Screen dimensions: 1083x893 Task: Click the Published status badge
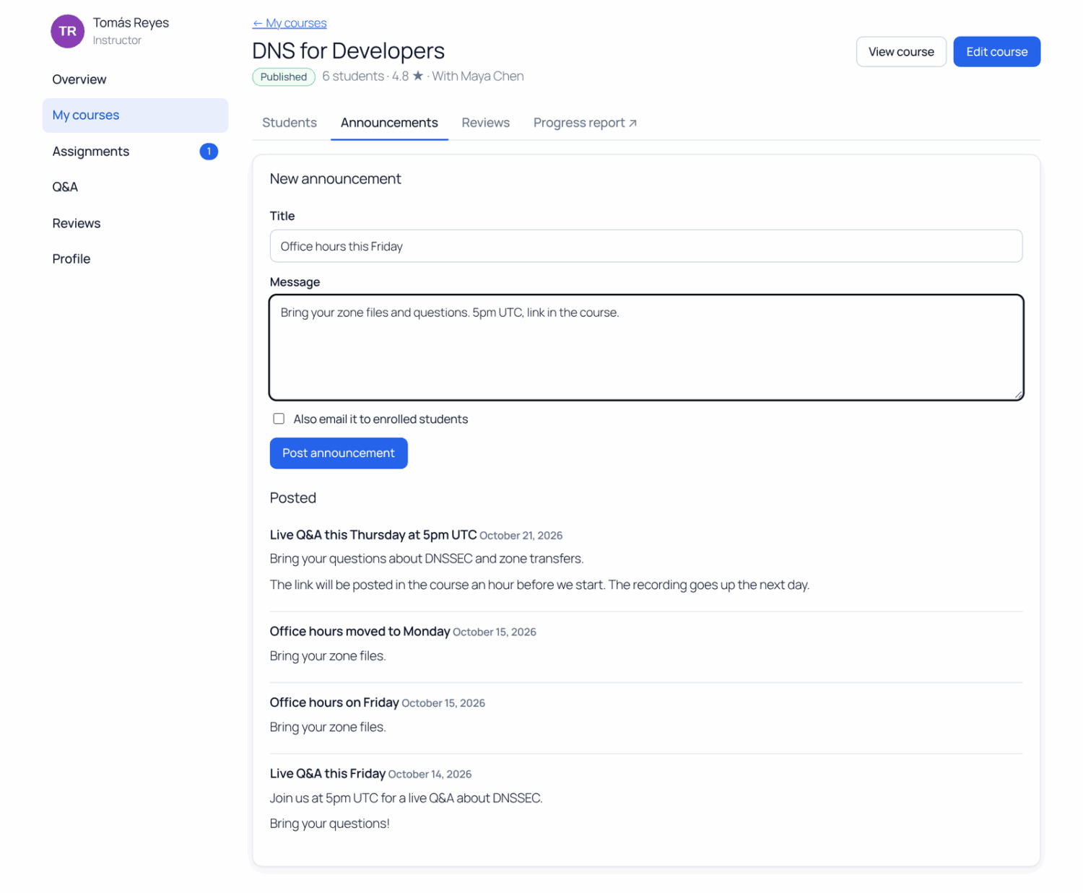point(284,77)
